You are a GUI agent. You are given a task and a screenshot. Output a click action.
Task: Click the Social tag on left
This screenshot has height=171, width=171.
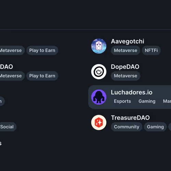[7, 127]
